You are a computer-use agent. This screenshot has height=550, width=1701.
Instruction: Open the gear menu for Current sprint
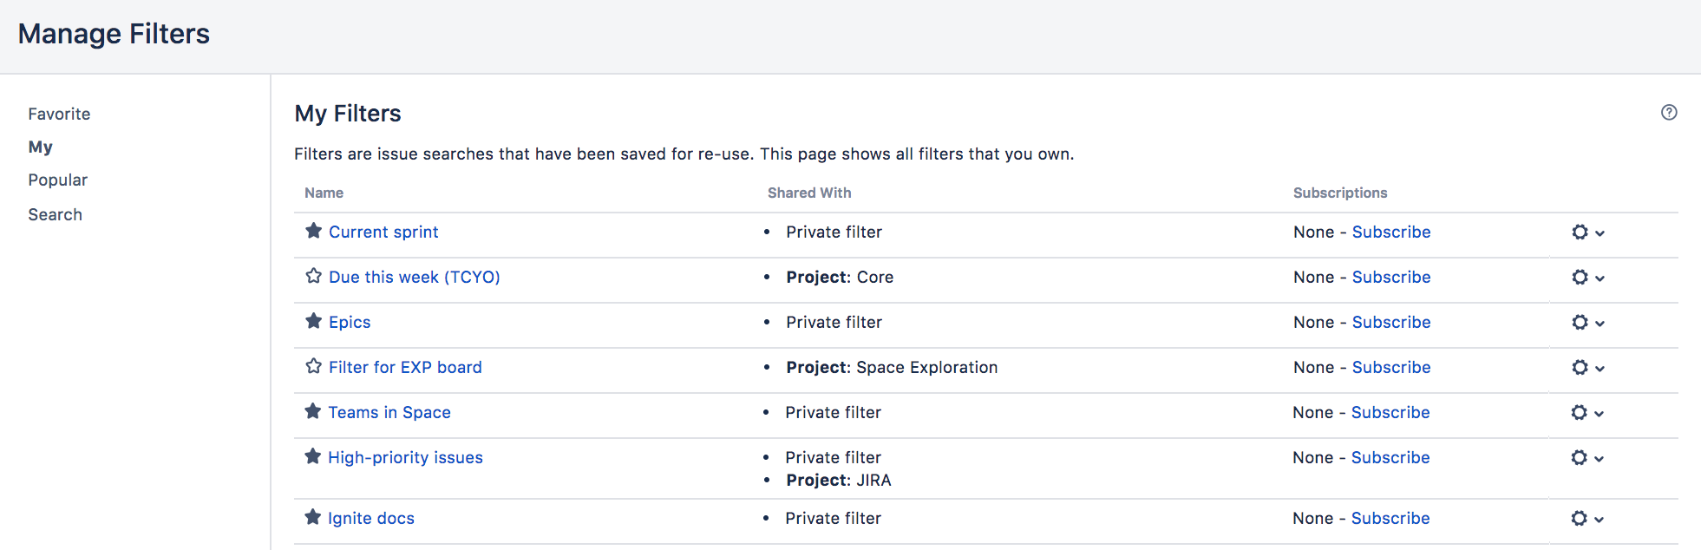point(1580,232)
